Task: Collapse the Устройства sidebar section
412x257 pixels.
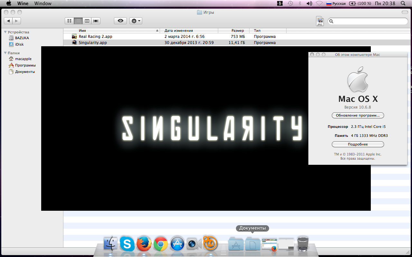Action: click(x=5, y=32)
